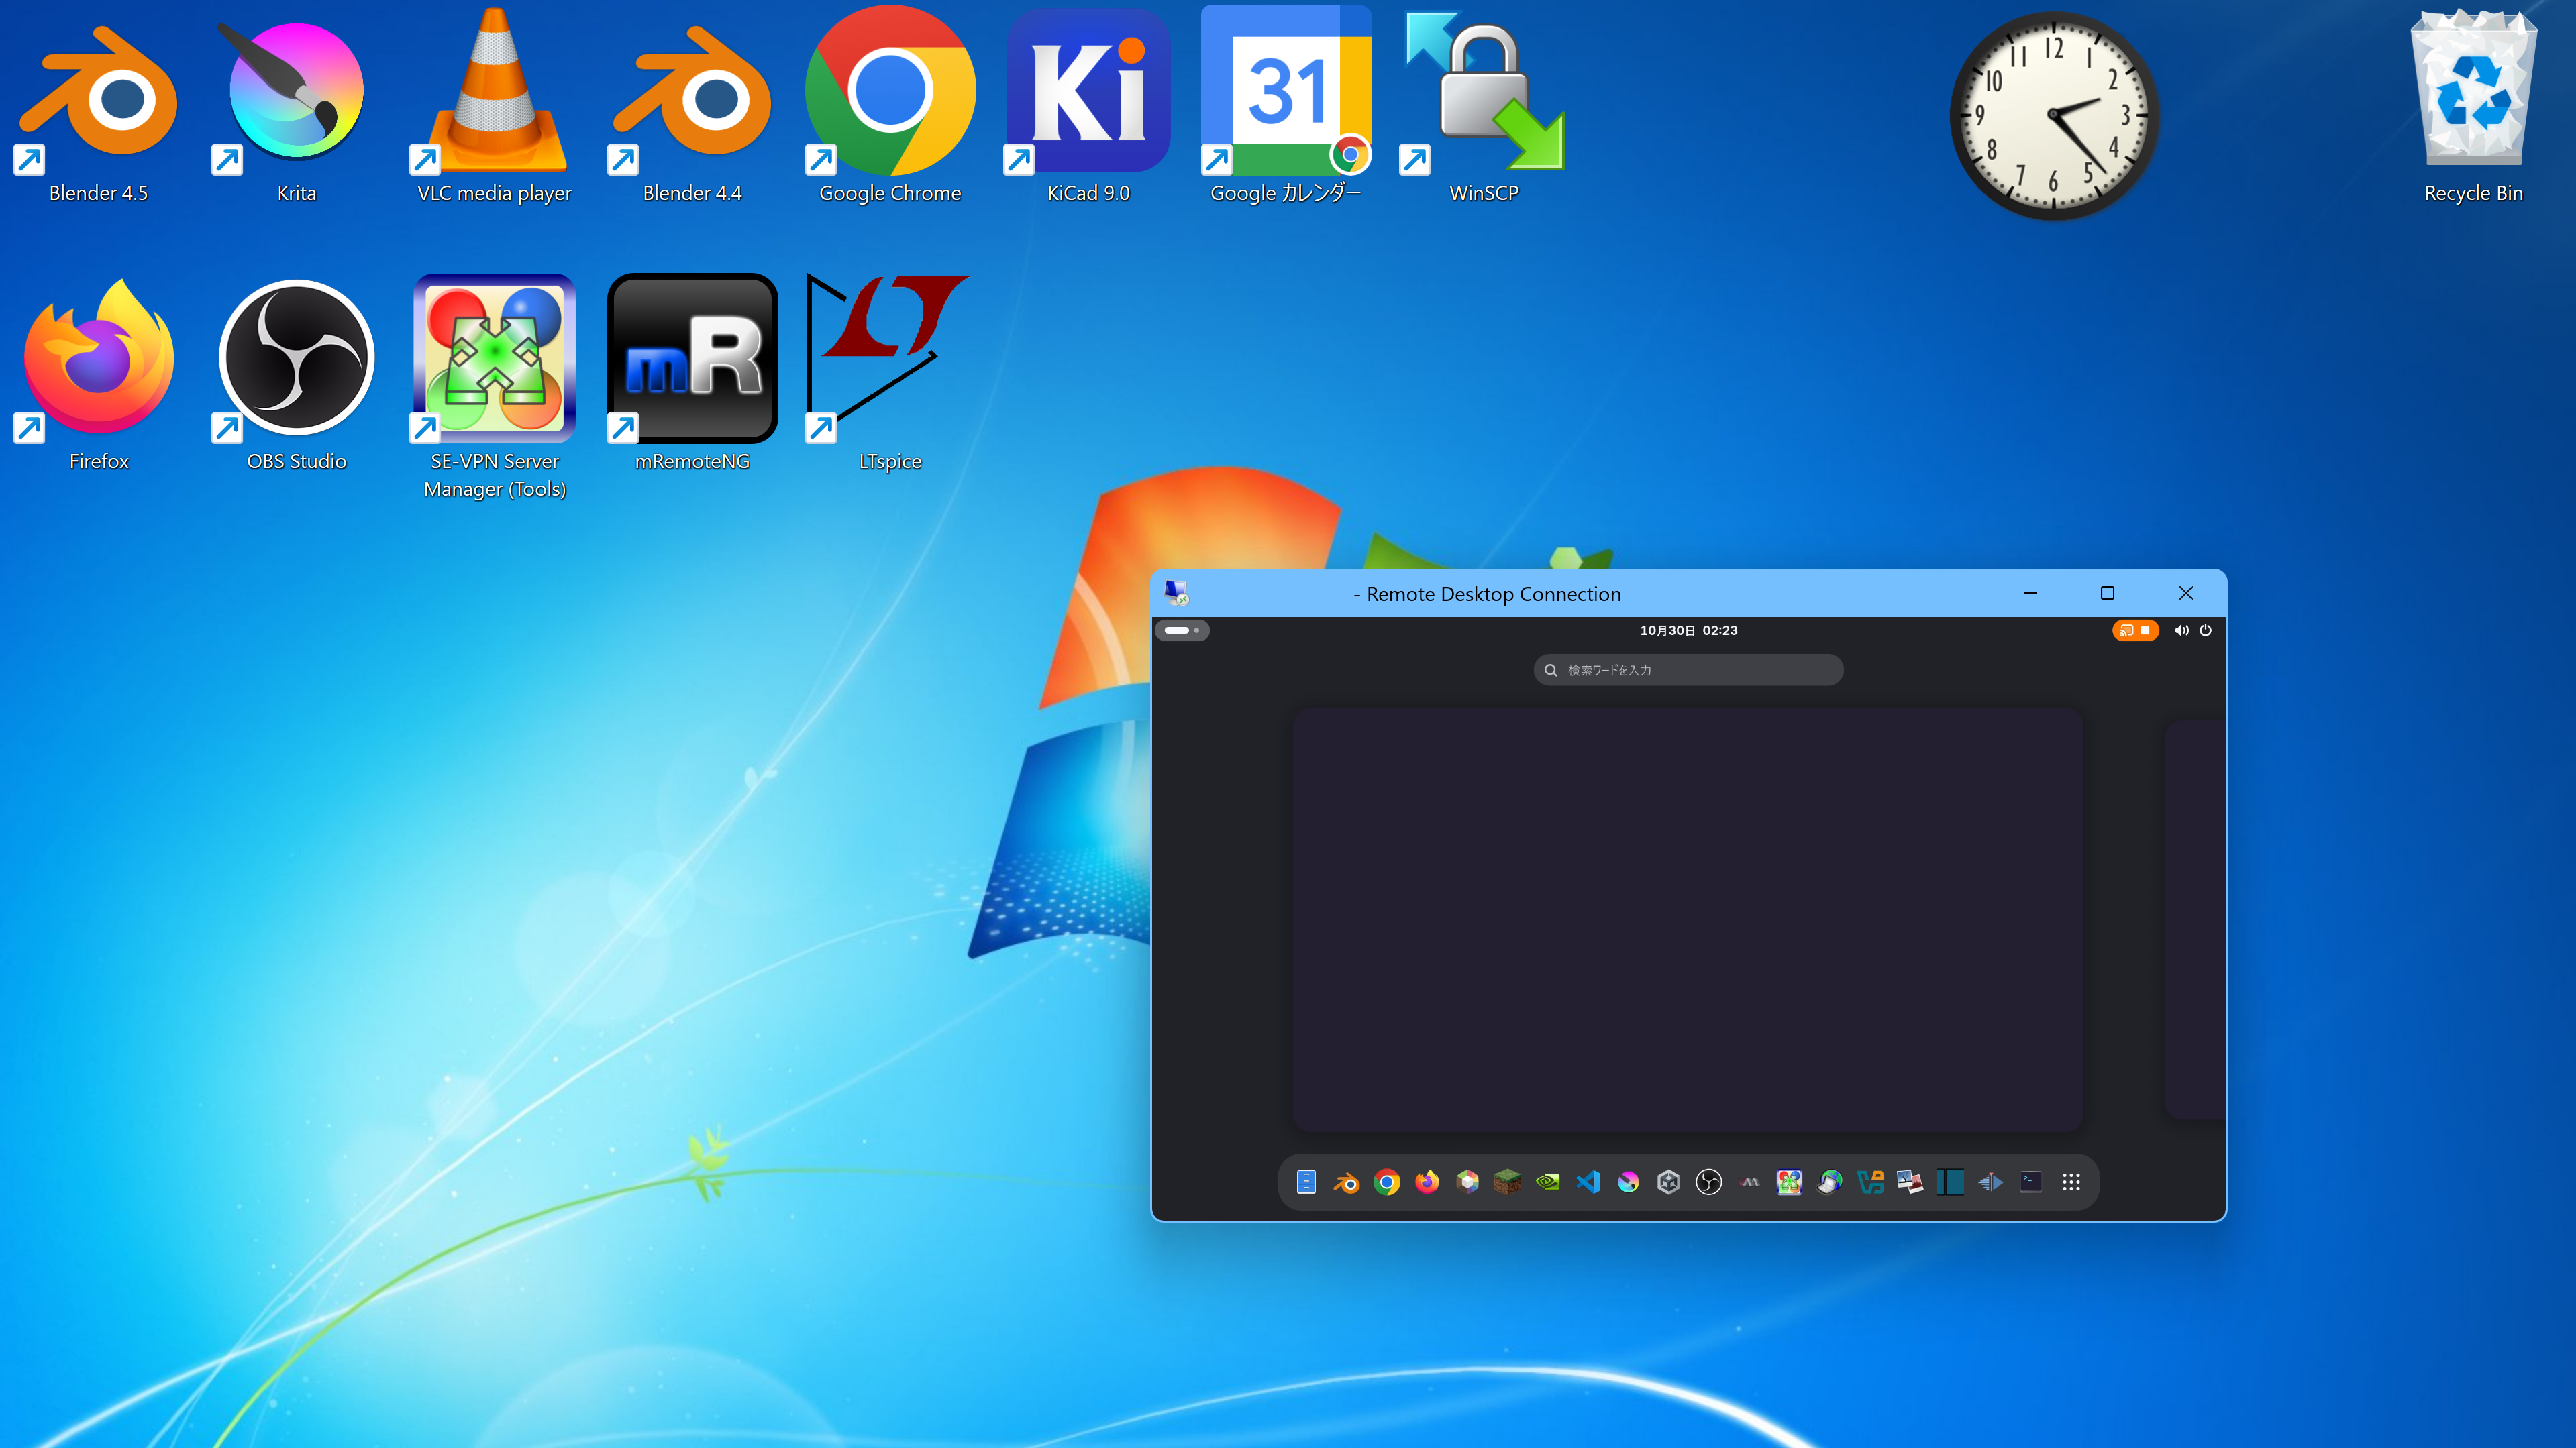The height and width of the screenshot is (1448, 2576).
Task: Open Visual Studio Code in dock
Action: (x=1588, y=1182)
